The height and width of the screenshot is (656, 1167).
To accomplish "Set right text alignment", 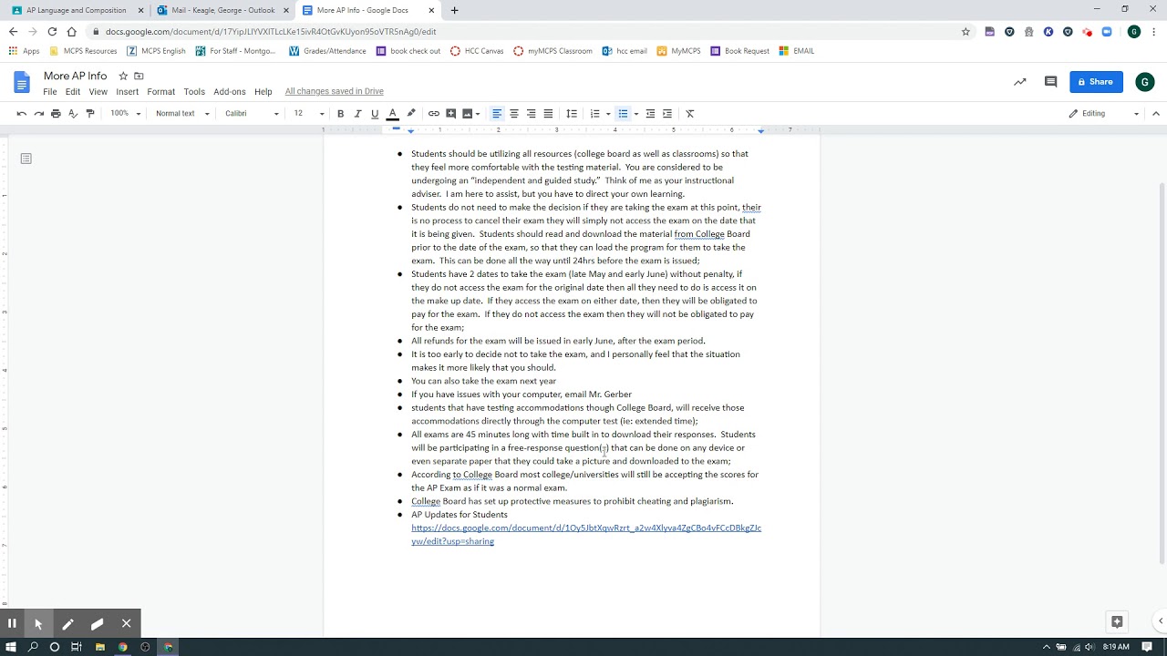I will coord(531,113).
